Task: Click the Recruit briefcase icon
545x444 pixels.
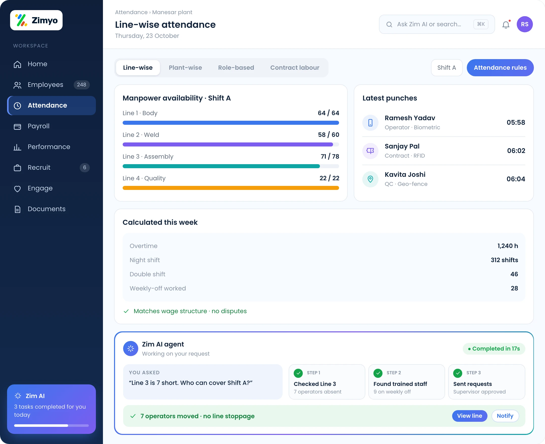Action: pyautogui.click(x=17, y=168)
